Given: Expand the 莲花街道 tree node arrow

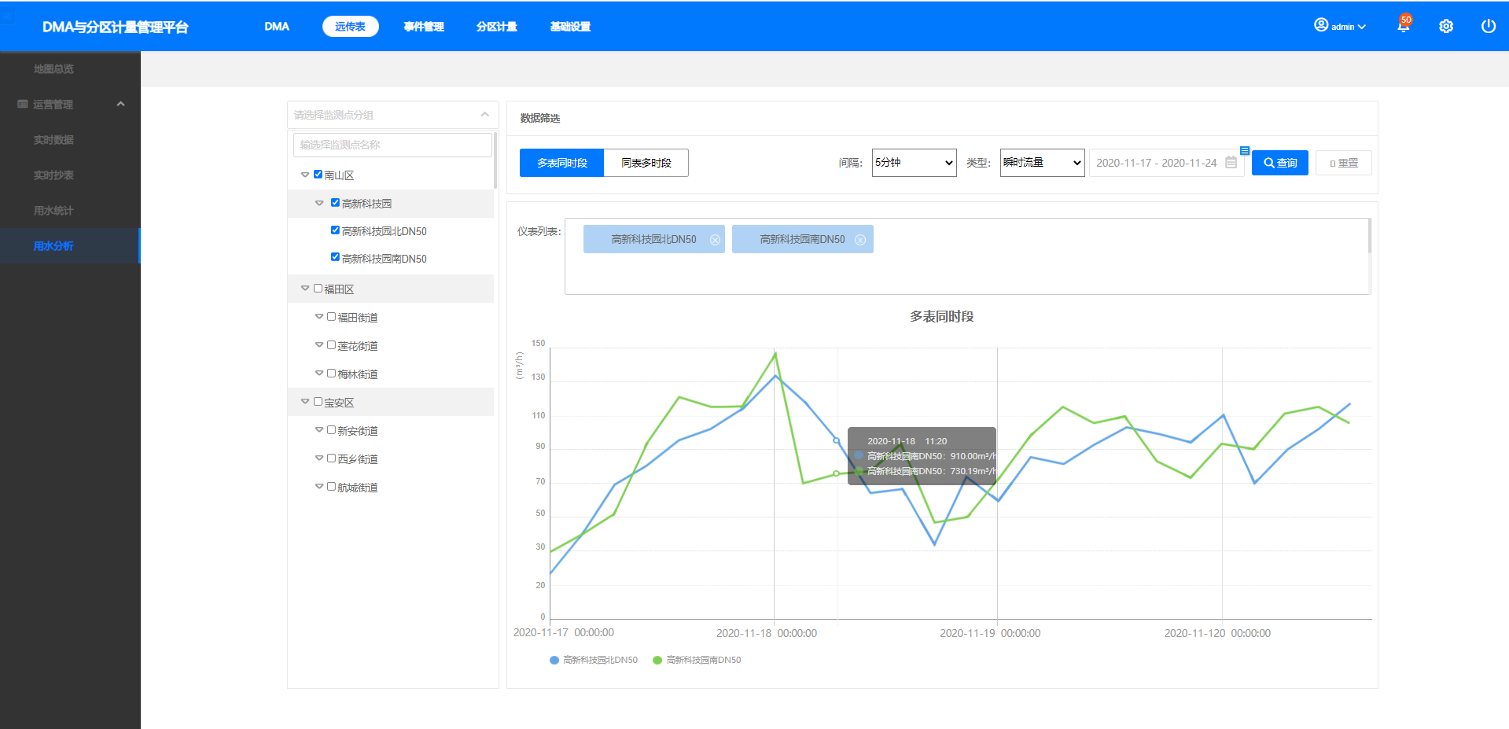Looking at the screenshot, I should coord(319,345).
